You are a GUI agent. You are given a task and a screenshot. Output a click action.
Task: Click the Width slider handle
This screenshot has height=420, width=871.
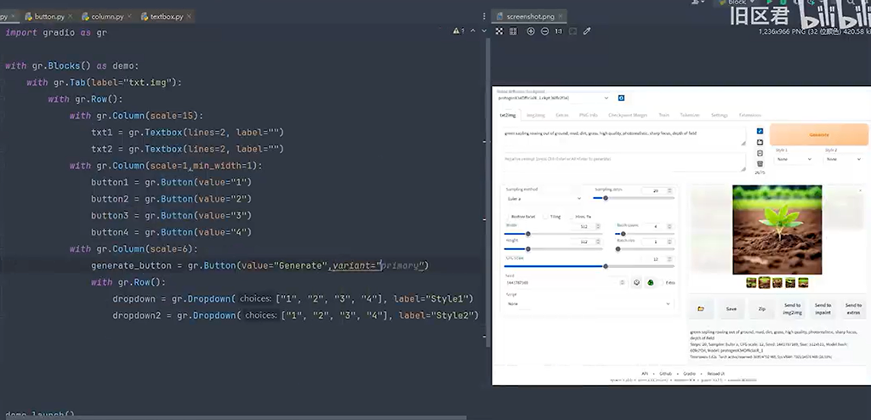(528, 234)
